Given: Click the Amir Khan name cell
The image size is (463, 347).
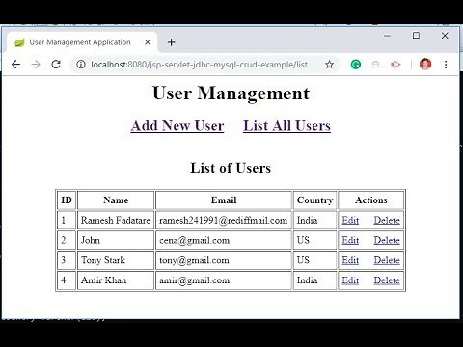Looking at the screenshot, I should click(x=116, y=280).
